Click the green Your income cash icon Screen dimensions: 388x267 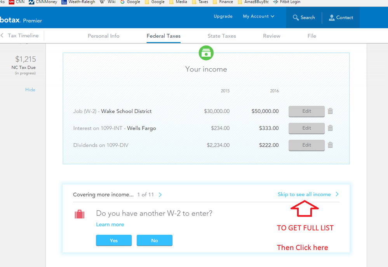click(206, 53)
